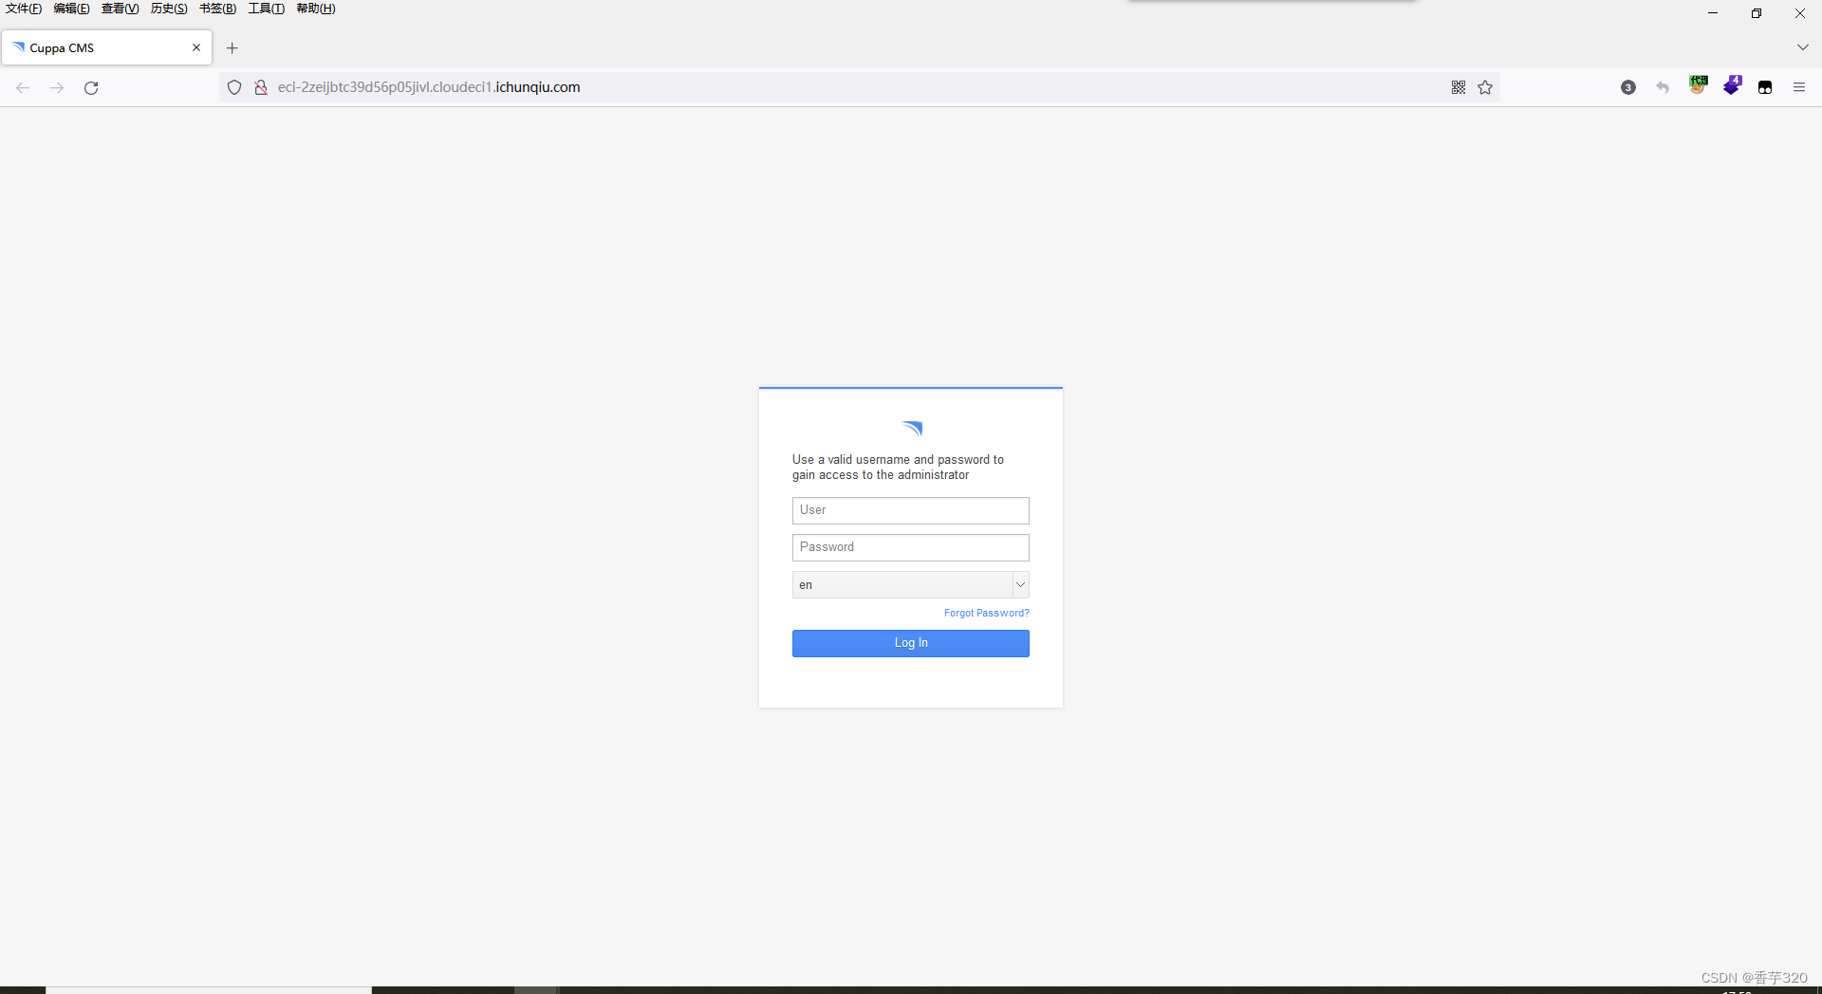1822x994 pixels.
Task: Open the Firefox hamburger menu
Action: [1799, 87]
